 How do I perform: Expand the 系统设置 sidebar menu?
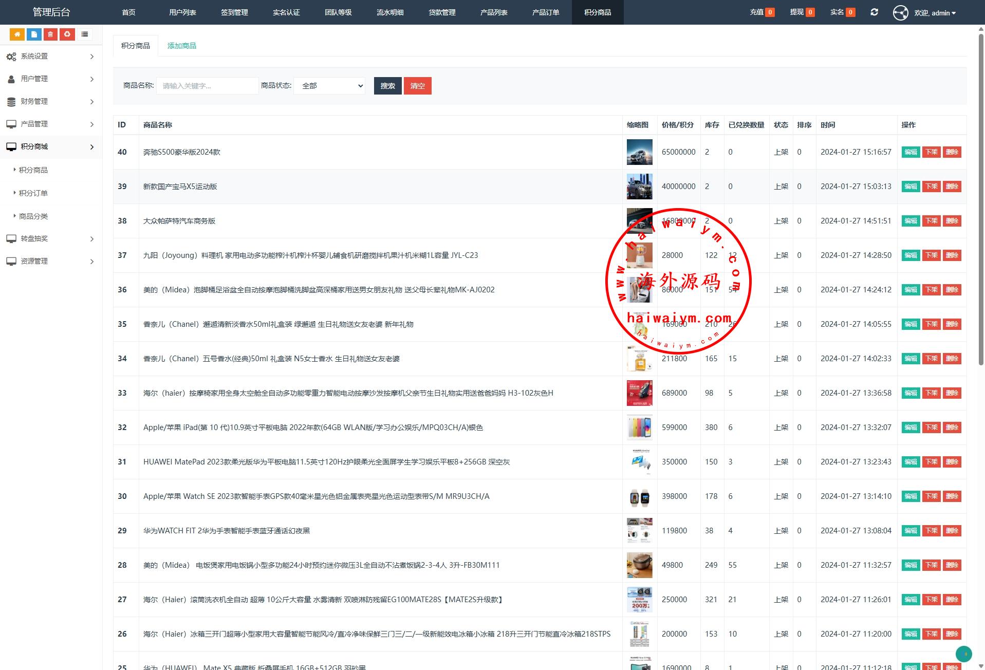[x=50, y=57]
